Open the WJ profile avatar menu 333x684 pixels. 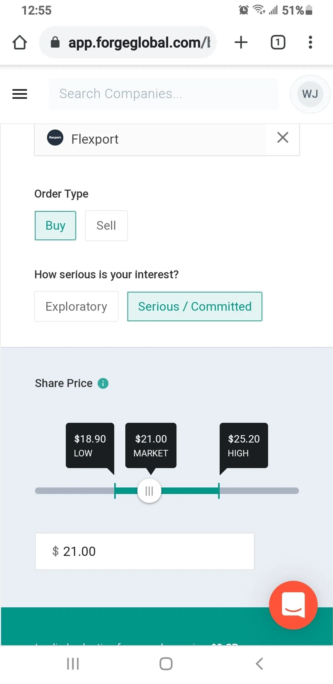310,94
